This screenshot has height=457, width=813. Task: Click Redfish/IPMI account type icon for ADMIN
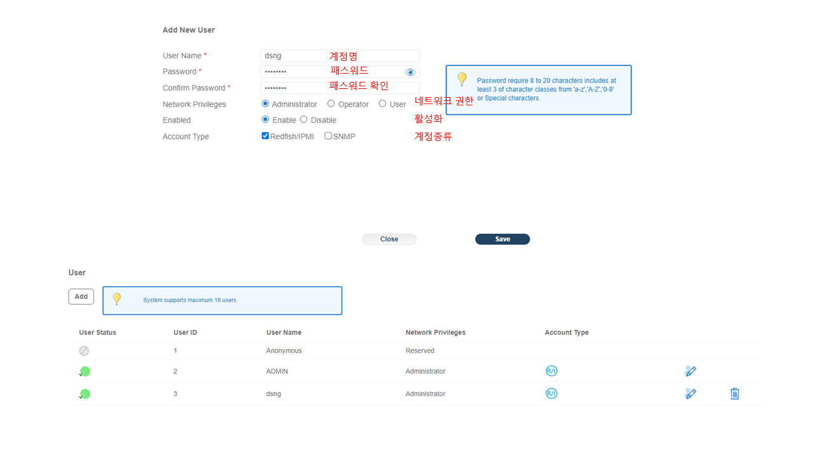pos(551,371)
